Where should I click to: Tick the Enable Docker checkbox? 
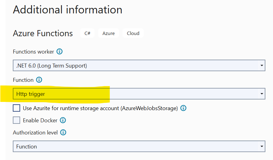point(16,120)
